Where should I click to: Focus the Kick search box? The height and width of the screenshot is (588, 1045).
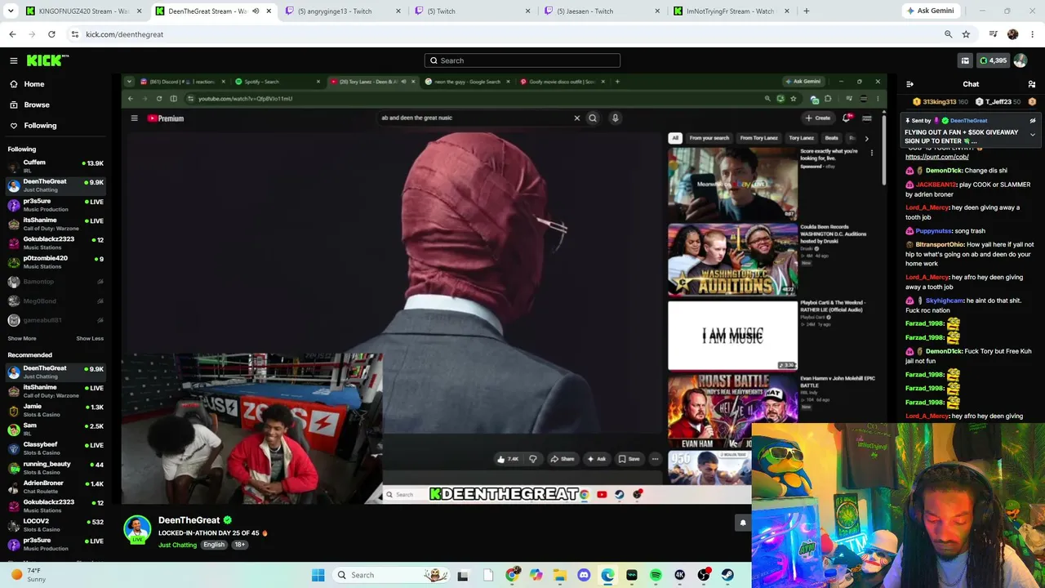[522, 60]
